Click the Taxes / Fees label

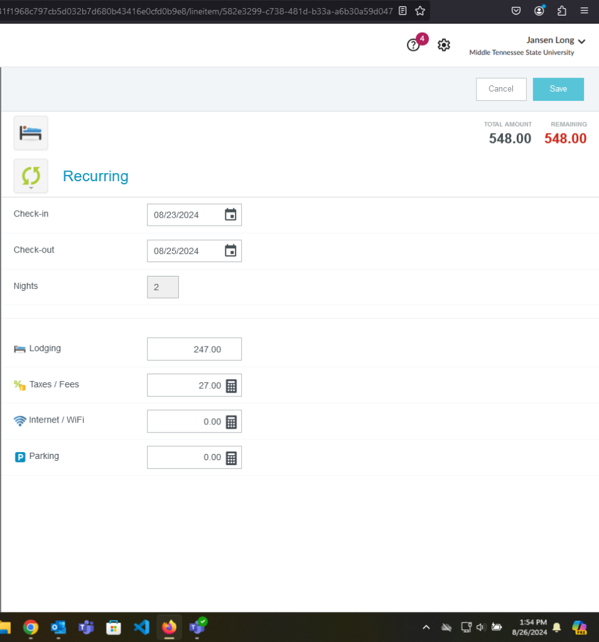pyautogui.click(x=54, y=384)
